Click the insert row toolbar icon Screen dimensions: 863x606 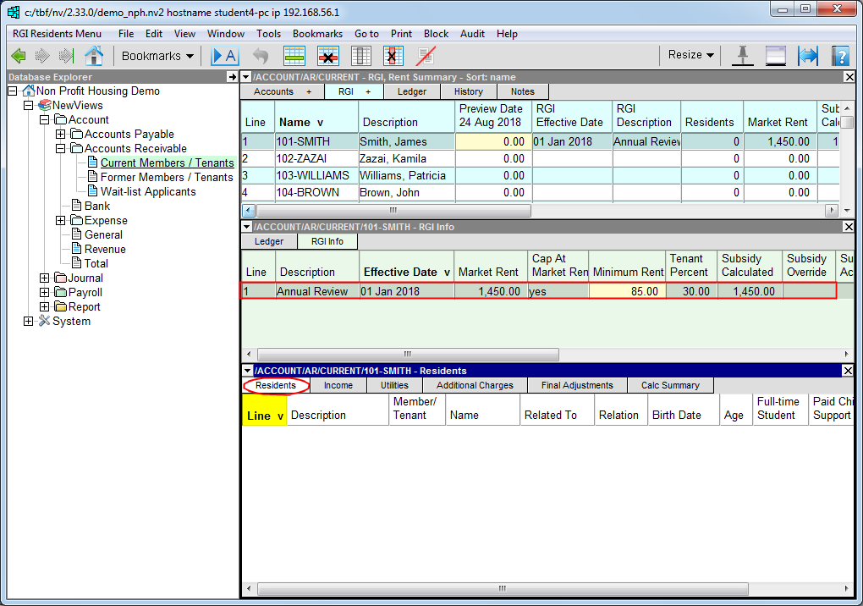pos(294,56)
